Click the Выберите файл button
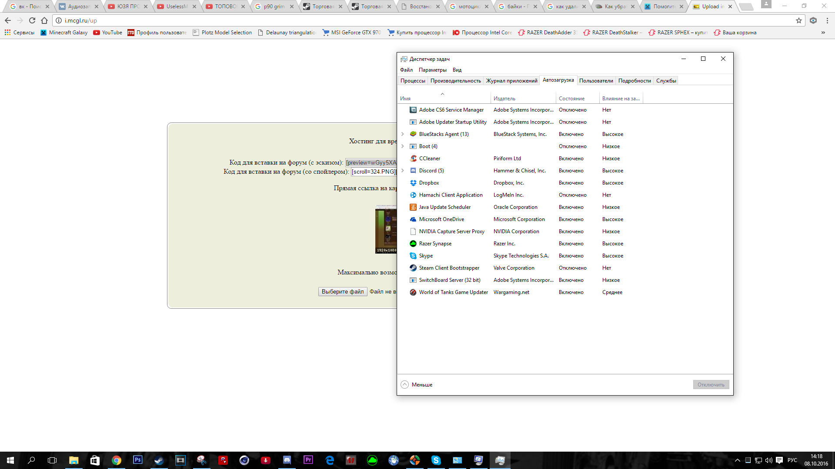The height and width of the screenshot is (469, 835). 343,292
